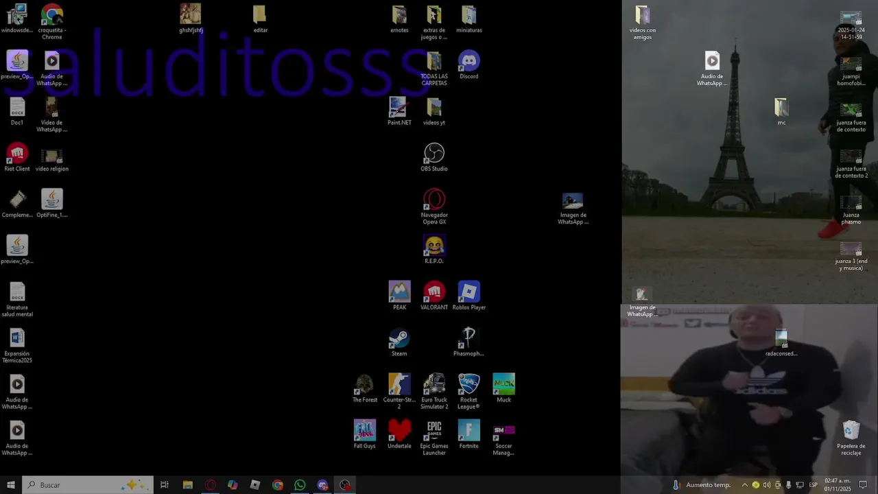
Task: Select the Phasmophobia shortcut
Action: pyautogui.click(x=469, y=342)
